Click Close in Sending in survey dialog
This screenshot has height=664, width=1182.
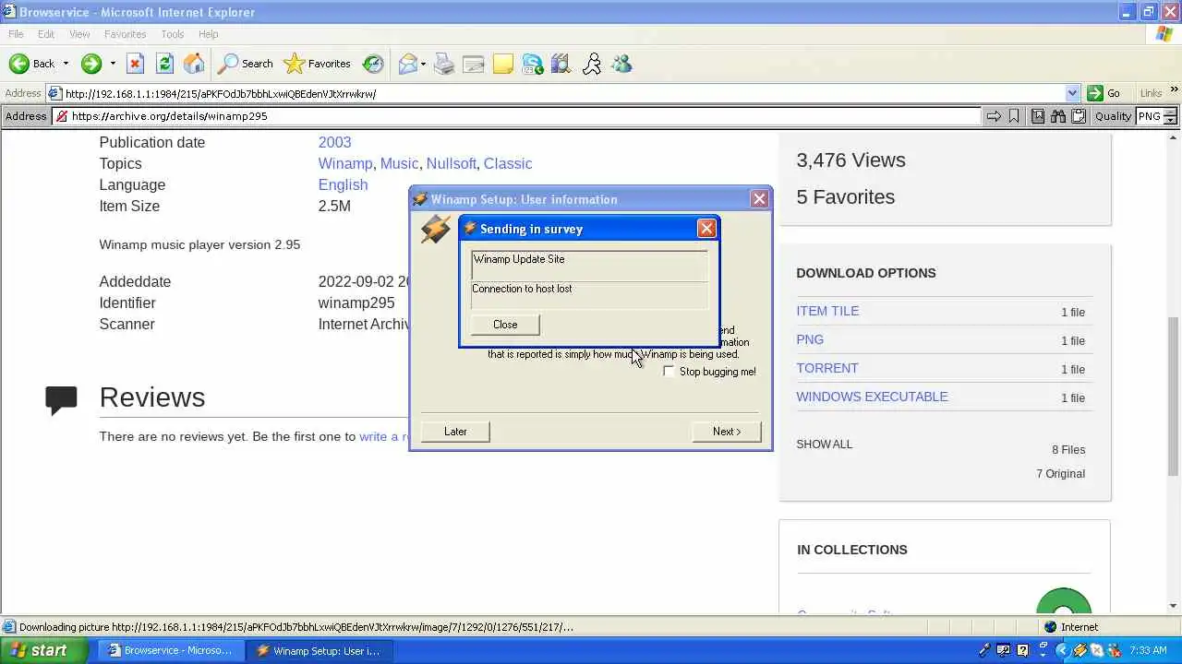coord(505,325)
